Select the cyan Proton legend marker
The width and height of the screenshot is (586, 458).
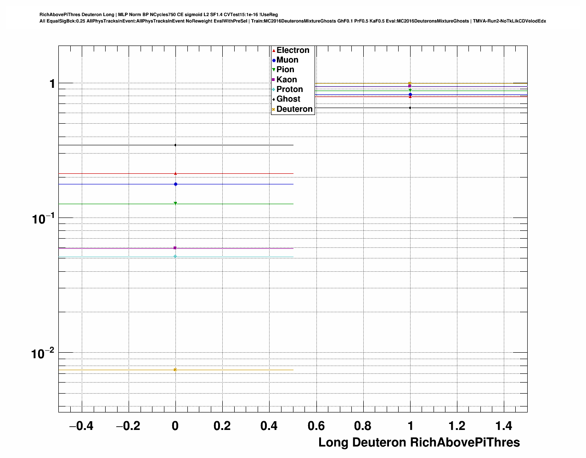[274, 90]
